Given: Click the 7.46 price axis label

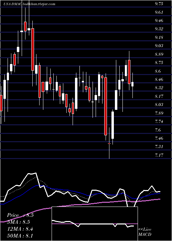Looking at the screenshot, I should (x=159, y=138).
